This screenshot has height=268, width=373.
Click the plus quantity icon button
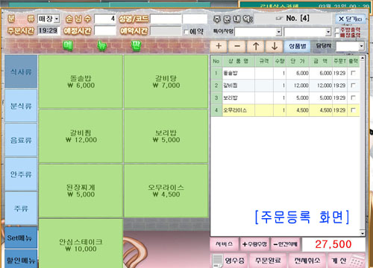click(219, 46)
